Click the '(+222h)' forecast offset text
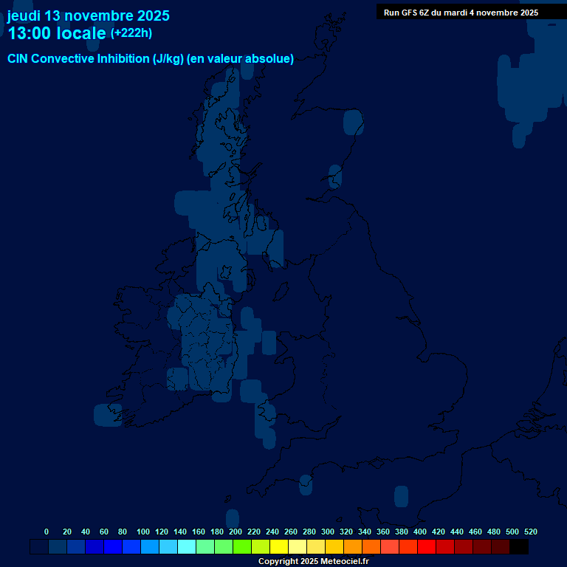Image resolution: width=567 pixels, height=567 pixels. 131,33
